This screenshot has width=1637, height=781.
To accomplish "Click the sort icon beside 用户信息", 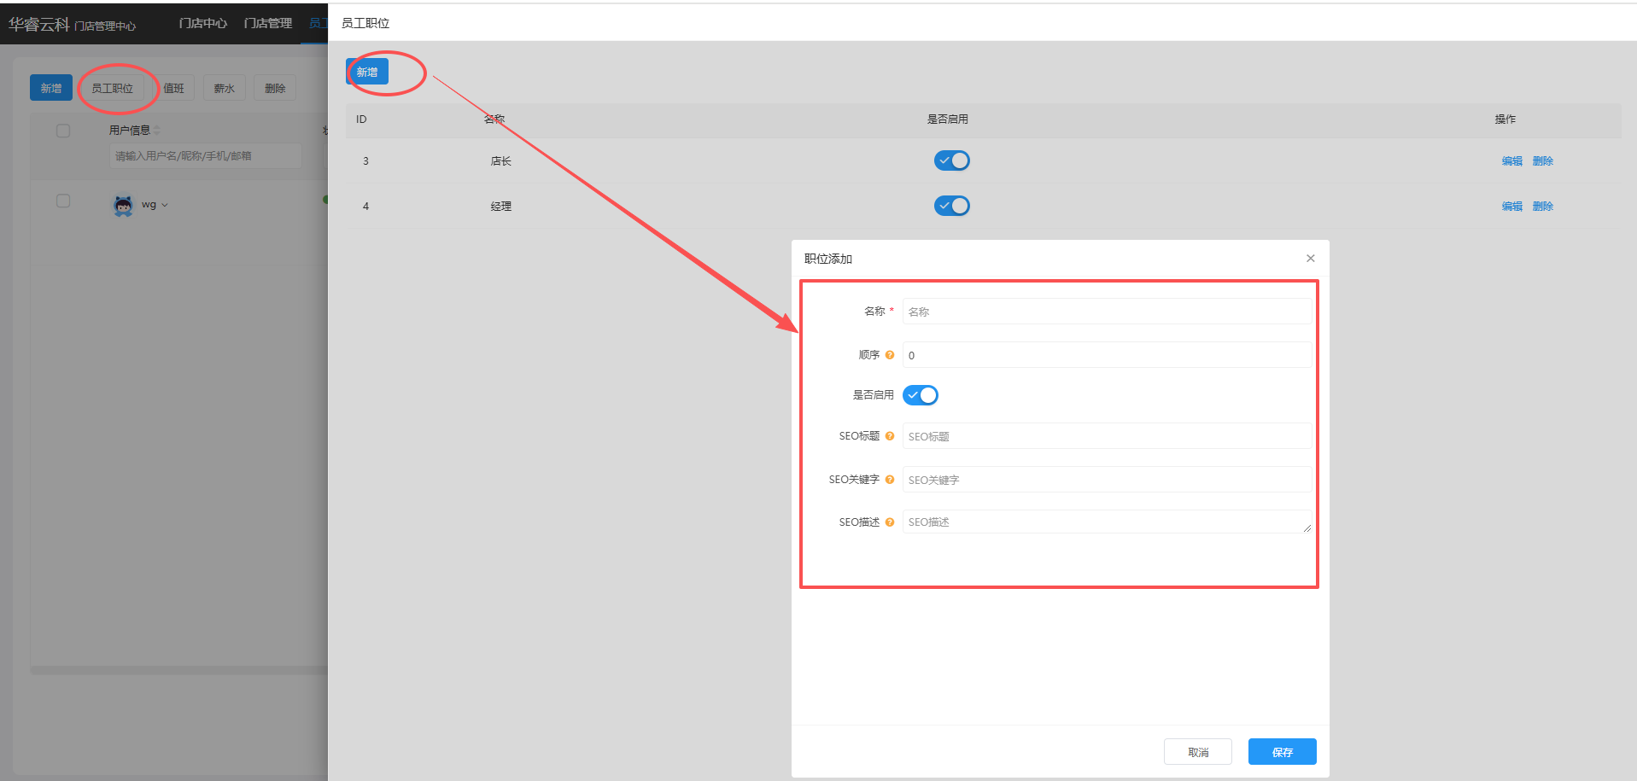I will click(157, 131).
